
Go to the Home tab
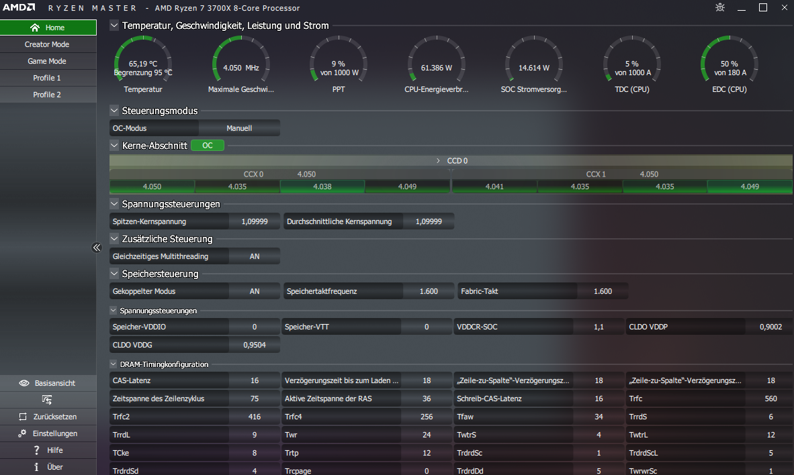point(48,28)
